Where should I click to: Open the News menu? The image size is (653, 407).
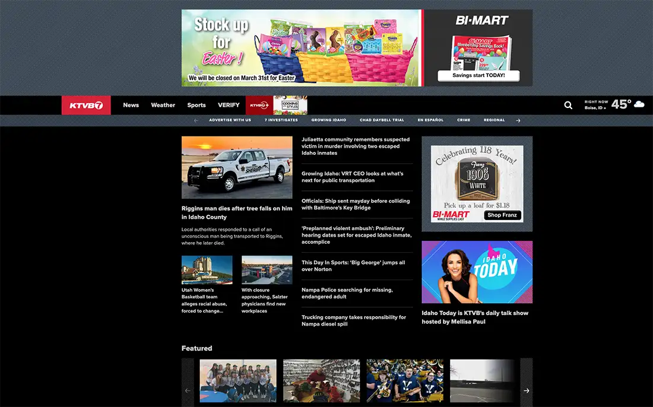point(131,105)
